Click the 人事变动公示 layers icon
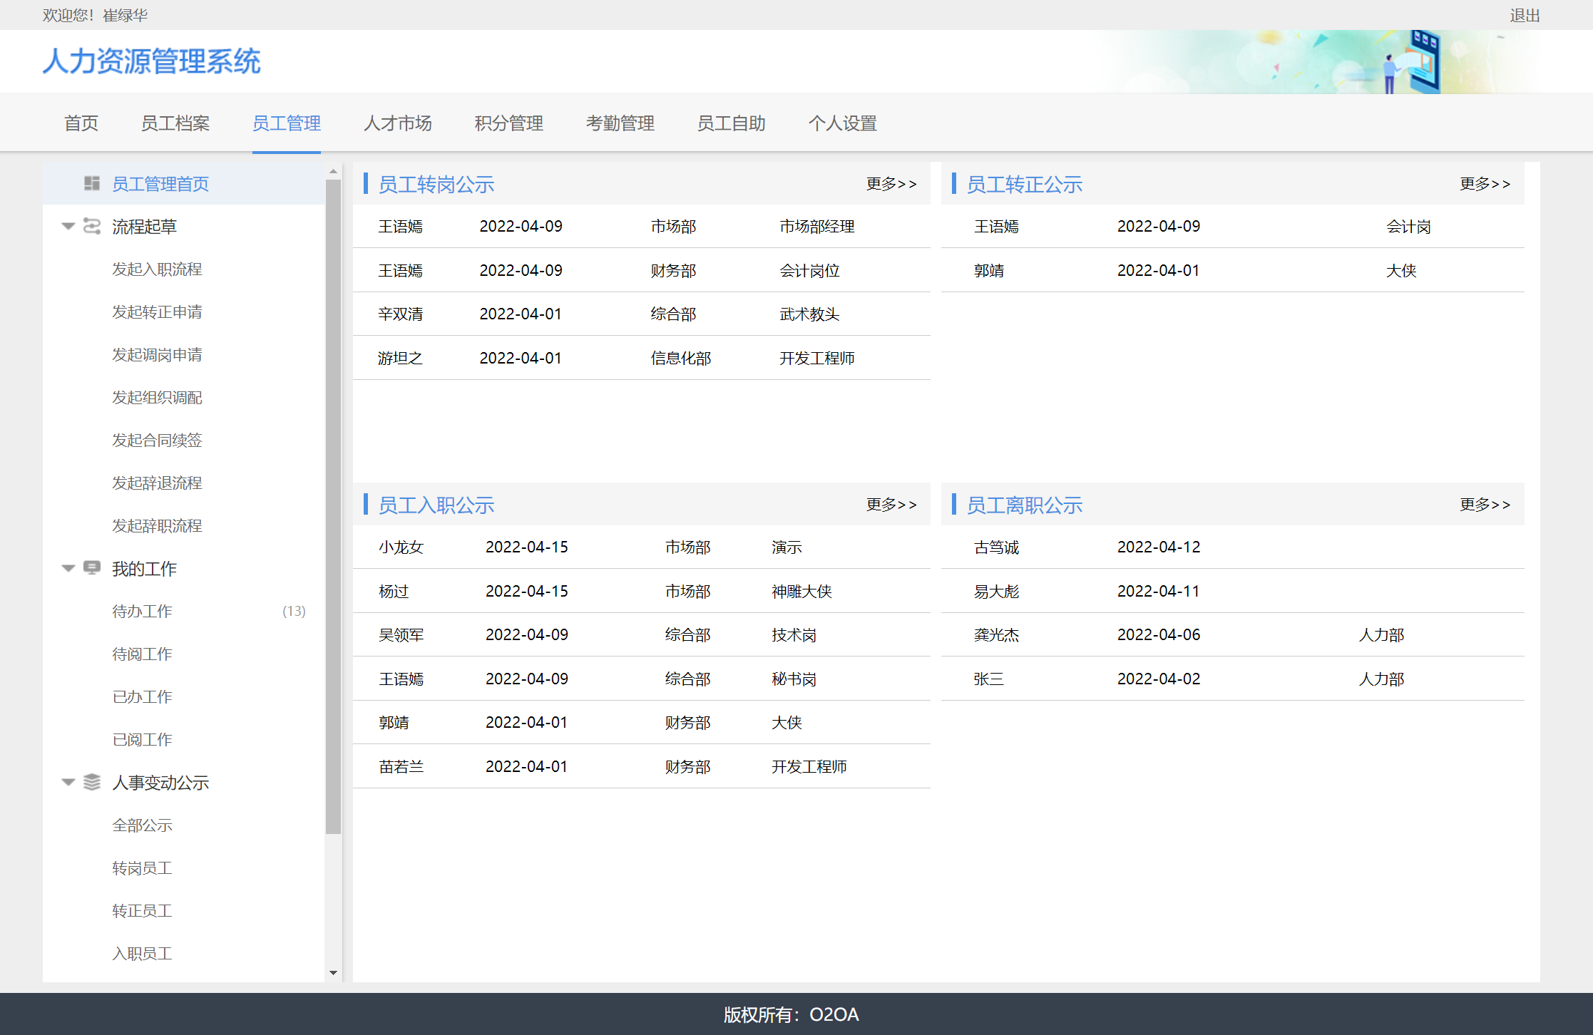 [91, 782]
